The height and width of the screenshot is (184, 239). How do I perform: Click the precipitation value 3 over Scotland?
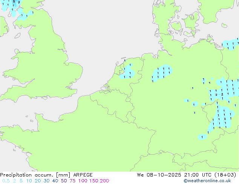(x=19, y=2)
